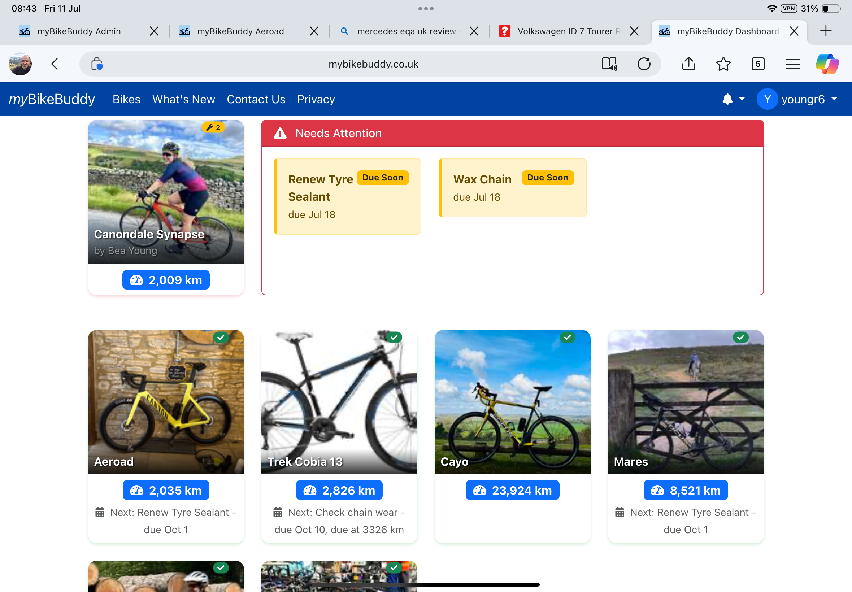The image size is (852, 592).
Task: Switch to Volkswagen ID 7 Tourer tab
Action: pyautogui.click(x=560, y=31)
